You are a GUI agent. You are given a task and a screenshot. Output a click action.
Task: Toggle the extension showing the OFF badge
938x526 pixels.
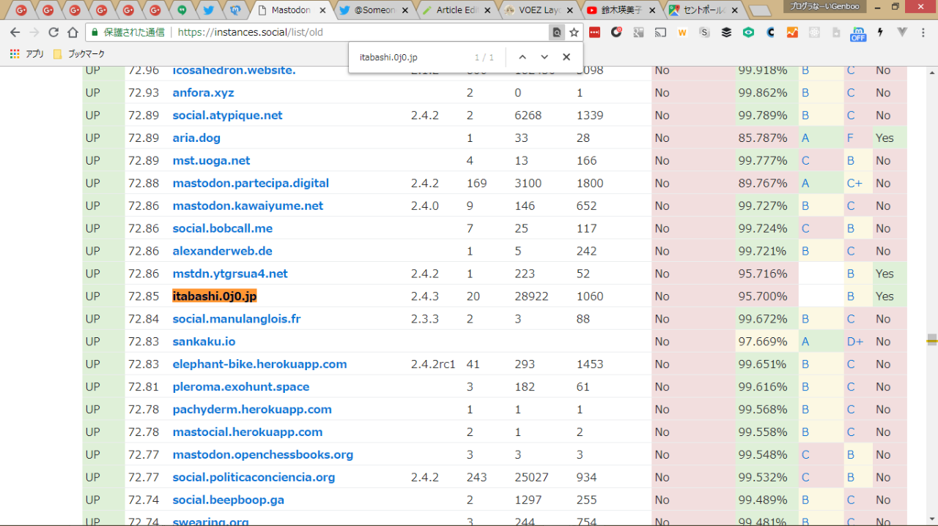point(857,33)
